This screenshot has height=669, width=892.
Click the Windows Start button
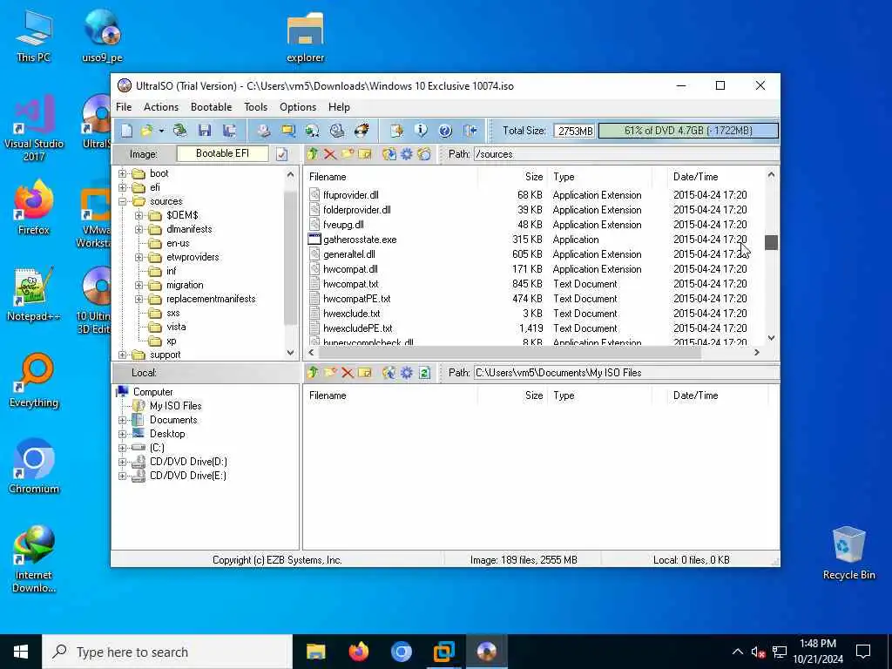point(21,652)
